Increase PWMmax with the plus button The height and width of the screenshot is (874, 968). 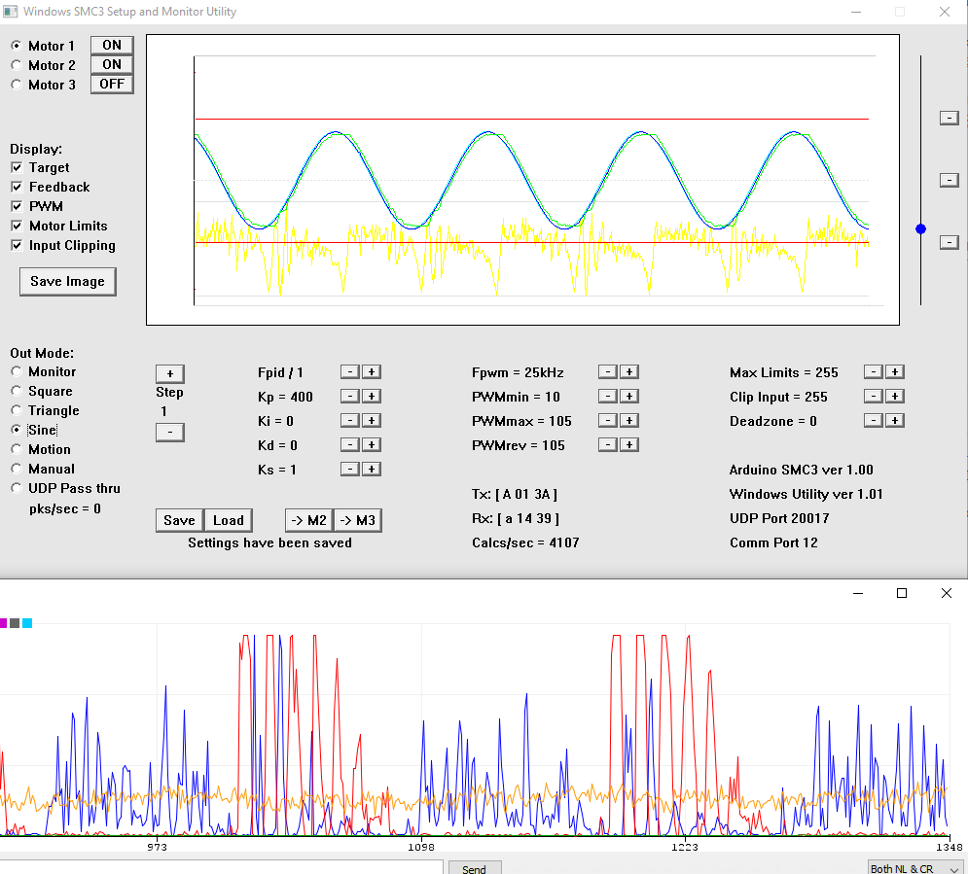click(629, 421)
